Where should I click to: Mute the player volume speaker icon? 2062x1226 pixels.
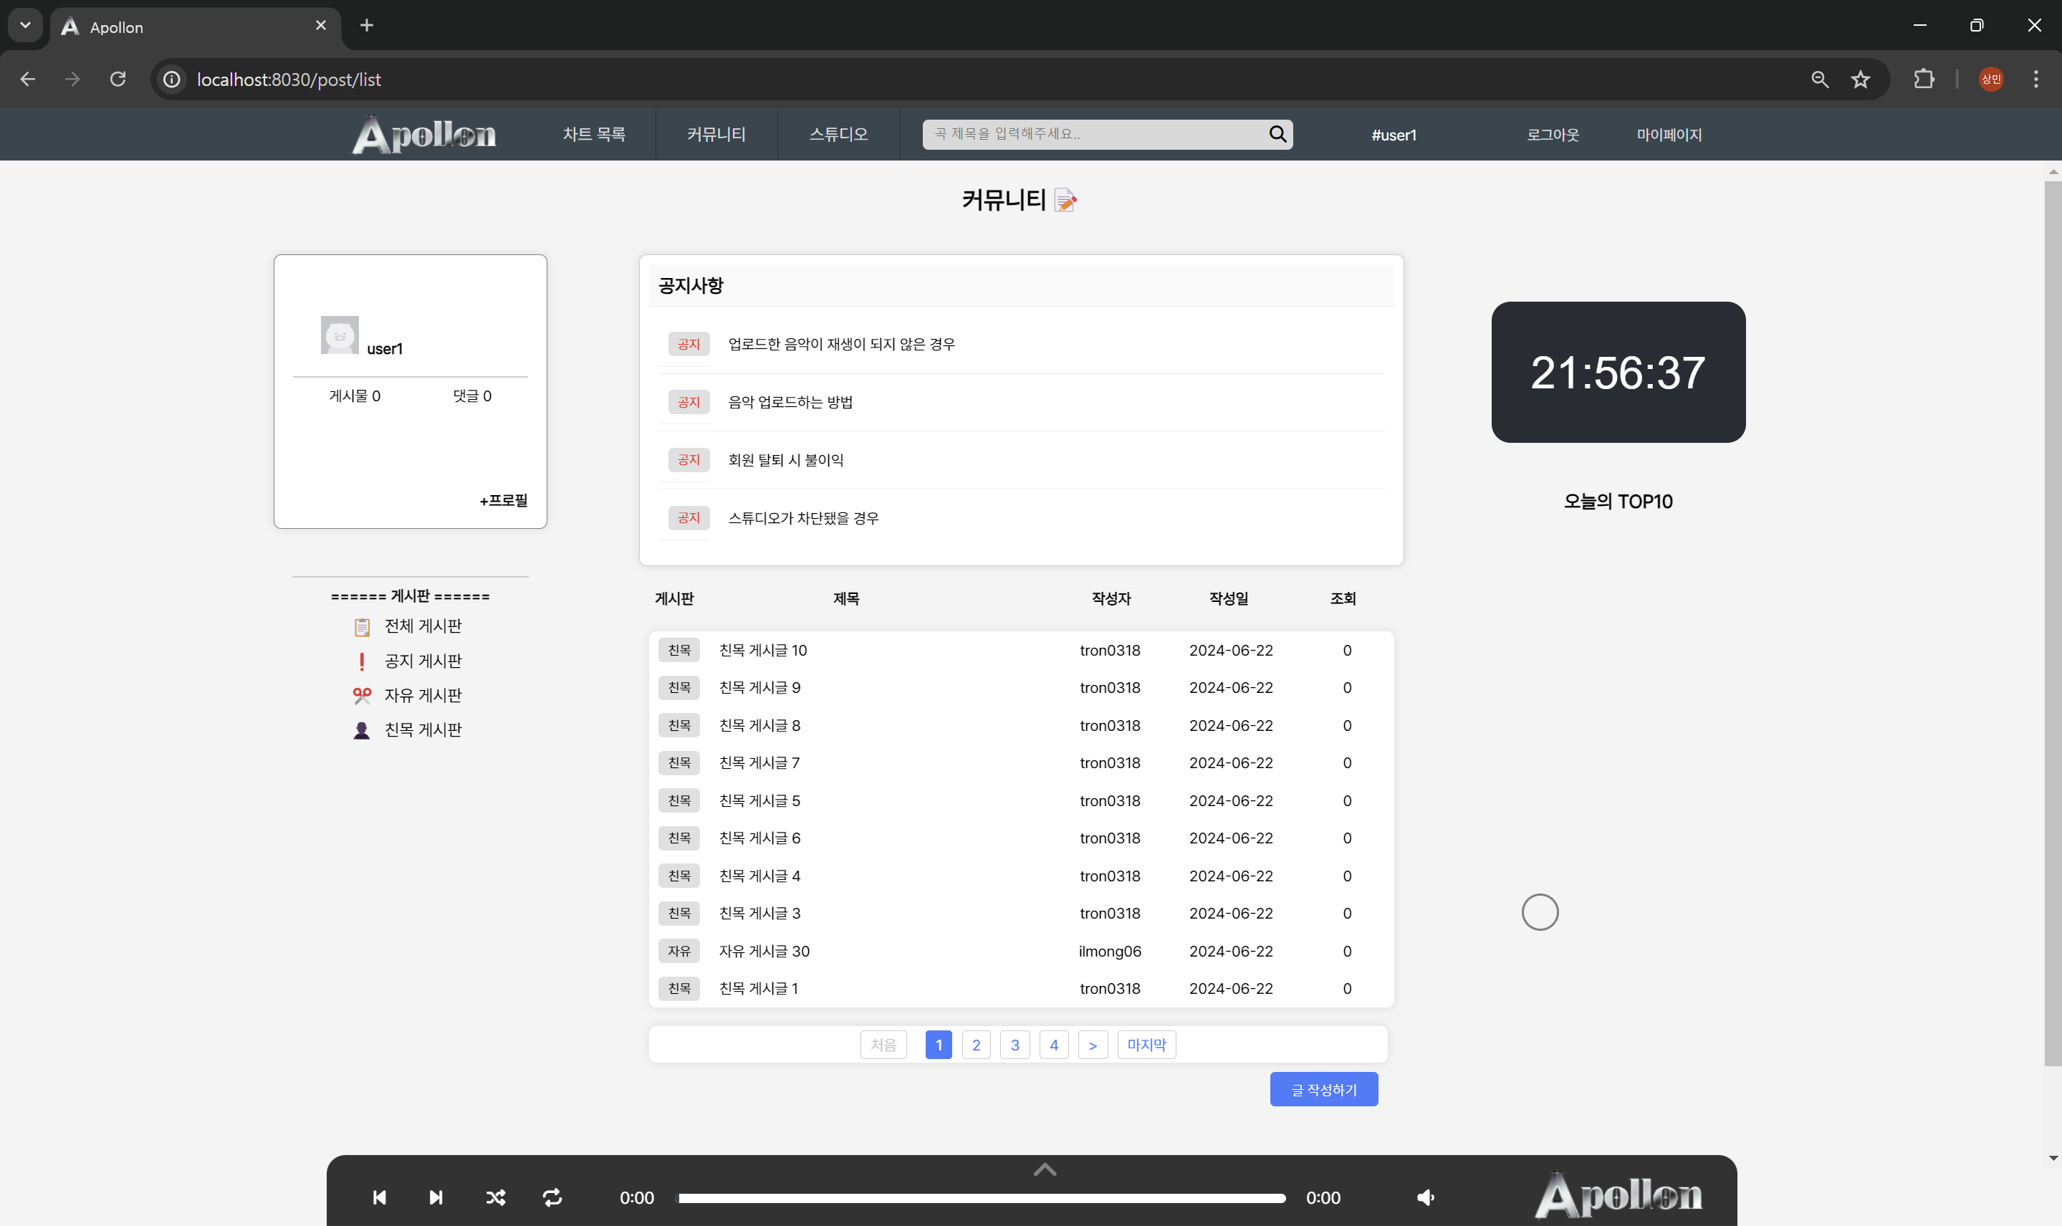coord(1425,1197)
